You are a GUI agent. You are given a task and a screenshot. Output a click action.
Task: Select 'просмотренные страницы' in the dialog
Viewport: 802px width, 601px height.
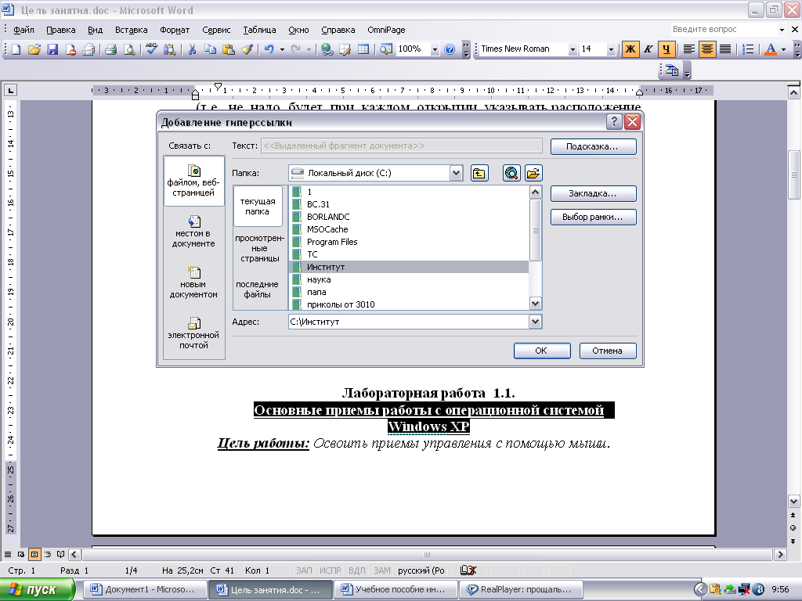click(x=259, y=248)
